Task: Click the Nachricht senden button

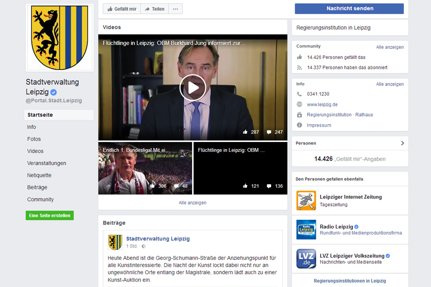Action: coord(349,9)
